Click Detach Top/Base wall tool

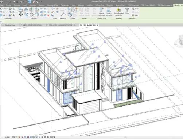pyautogui.click(x=109, y=12)
